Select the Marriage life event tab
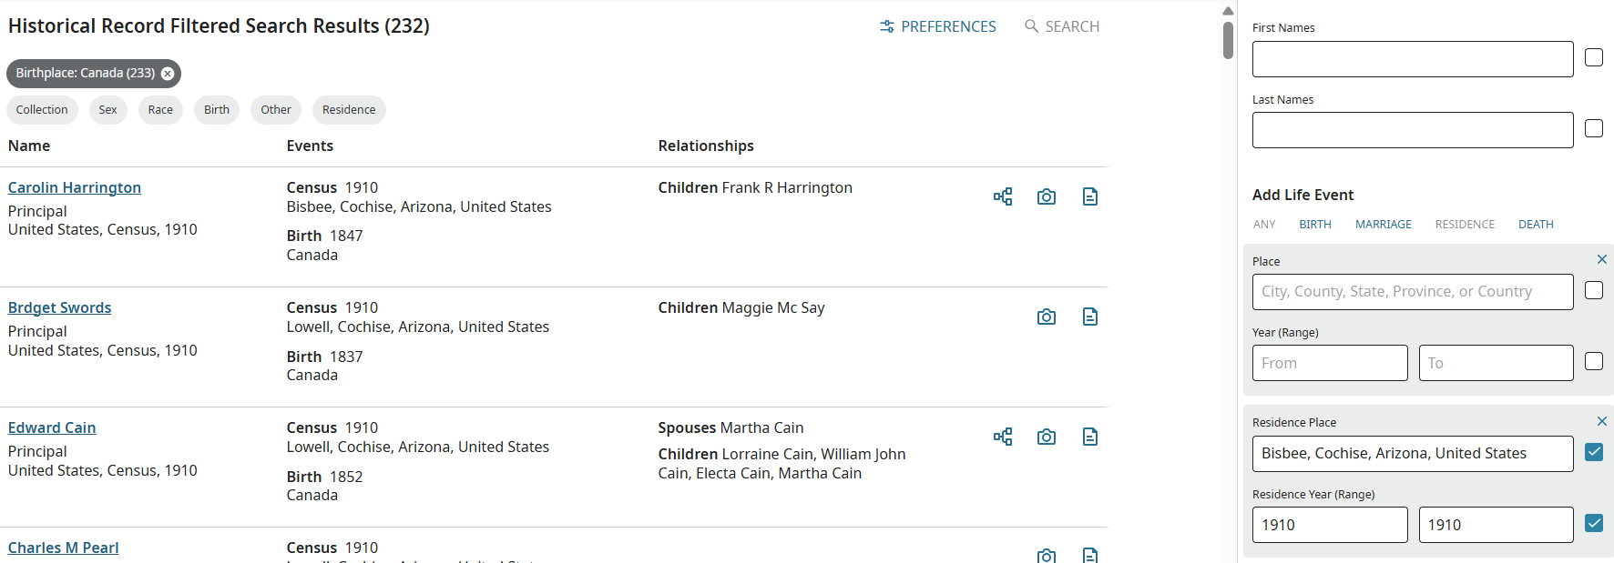The width and height of the screenshot is (1614, 563). tap(1383, 225)
